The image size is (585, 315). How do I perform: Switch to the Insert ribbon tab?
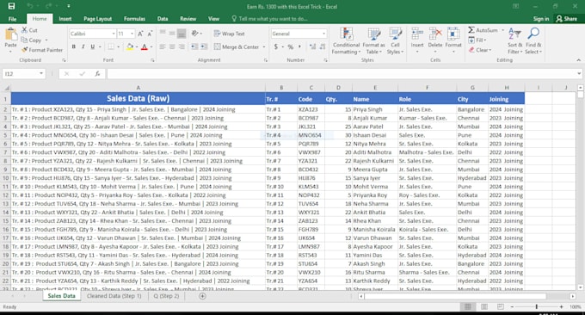(x=65, y=19)
